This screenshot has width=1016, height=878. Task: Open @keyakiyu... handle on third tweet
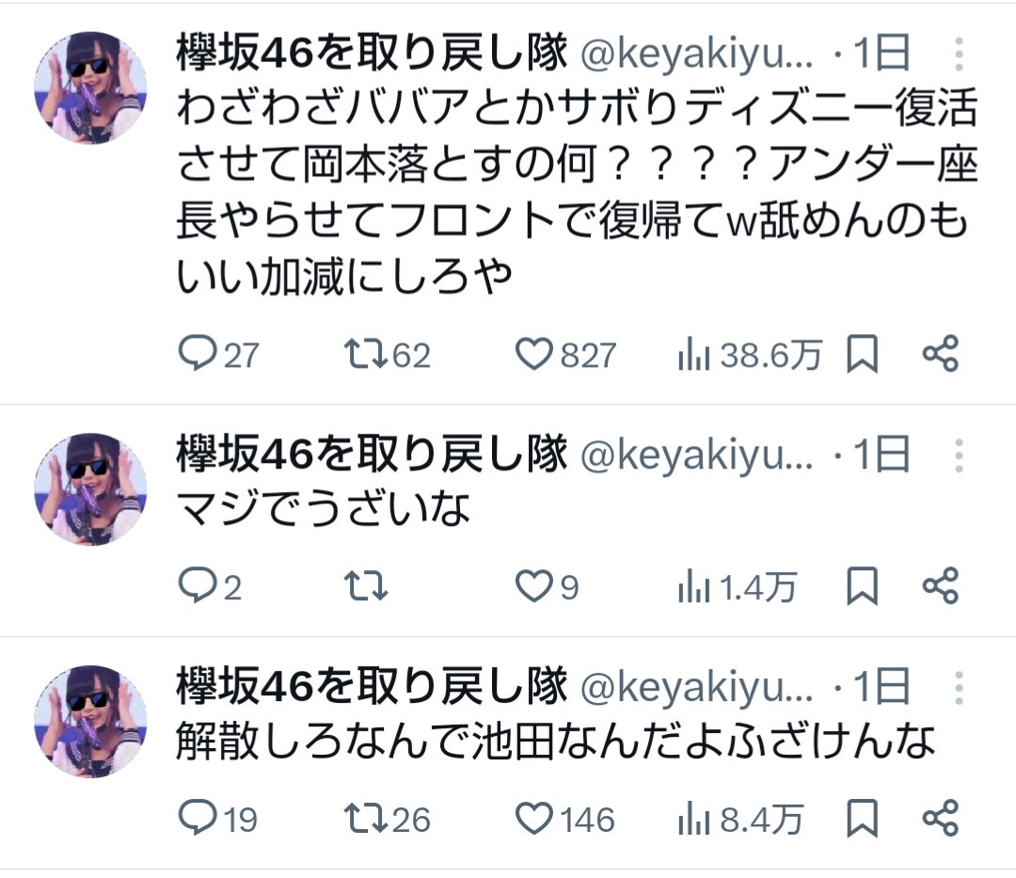[x=698, y=688]
